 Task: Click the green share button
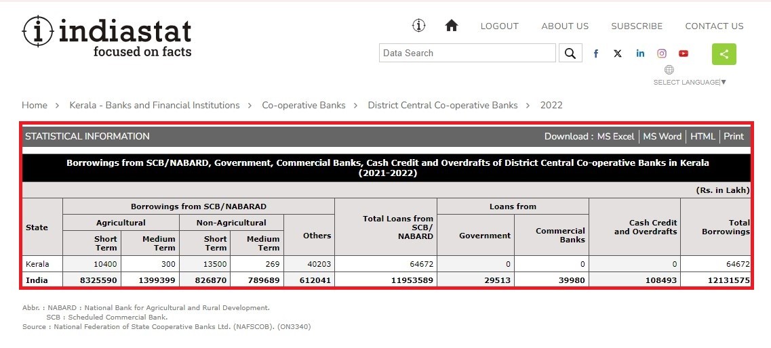pyautogui.click(x=724, y=54)
